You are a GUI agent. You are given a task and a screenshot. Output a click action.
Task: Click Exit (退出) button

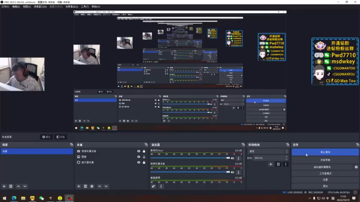325,186
